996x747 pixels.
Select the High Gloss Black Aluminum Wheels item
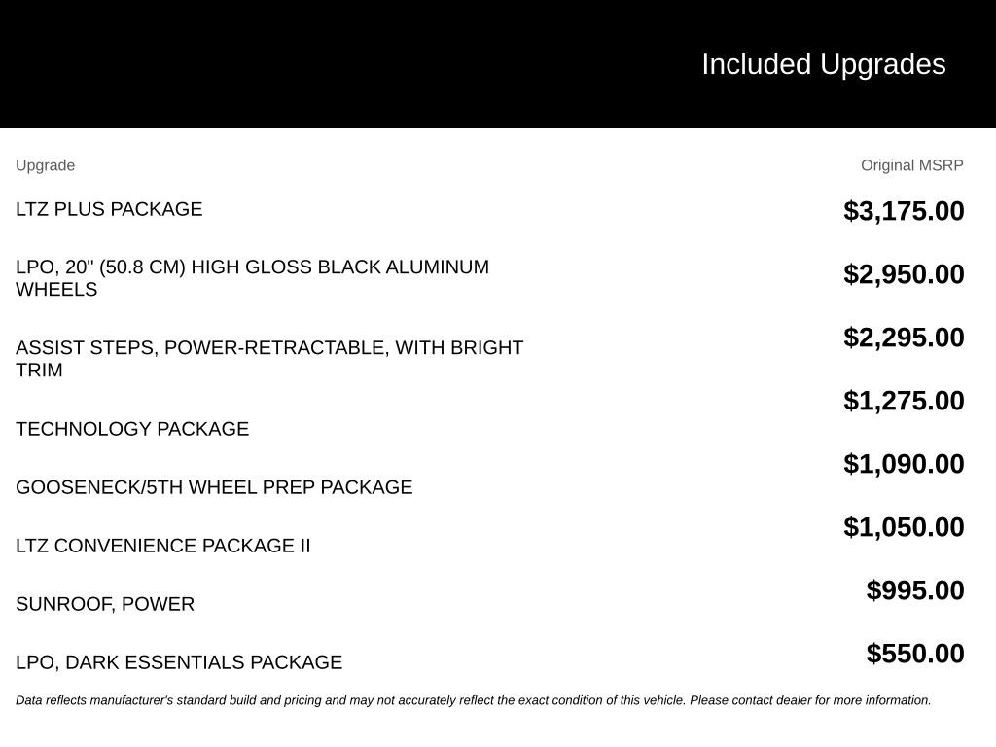tap(252, 277)
